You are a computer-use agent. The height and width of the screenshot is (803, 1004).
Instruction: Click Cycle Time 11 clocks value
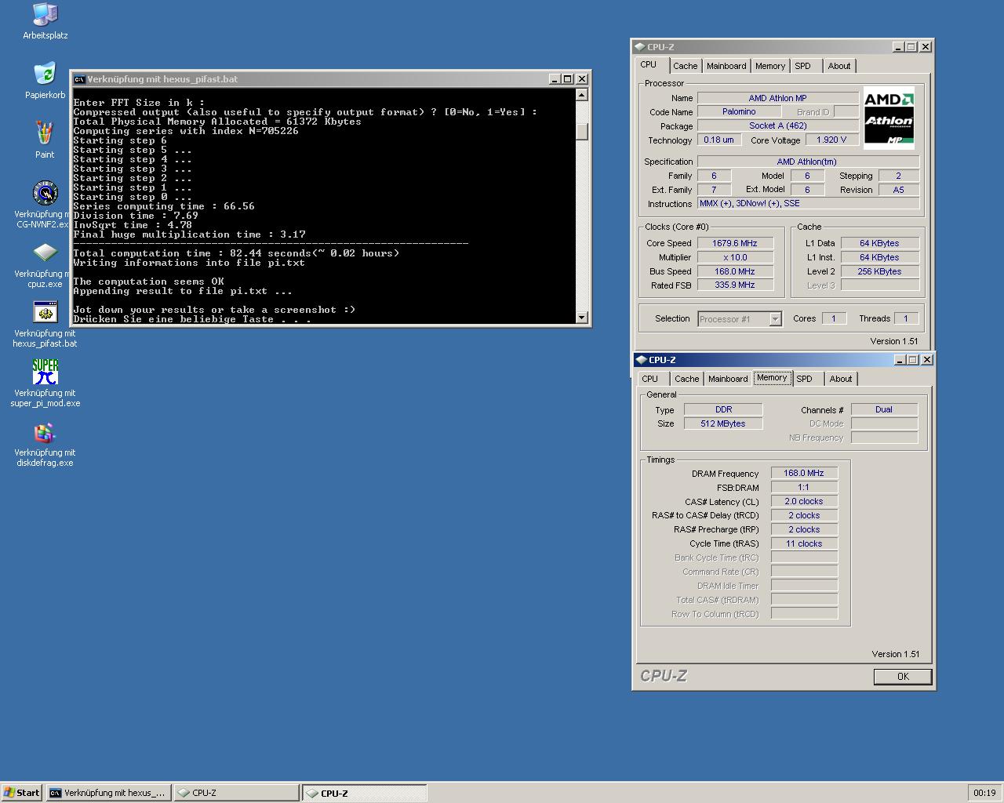(x=804, y=544)
